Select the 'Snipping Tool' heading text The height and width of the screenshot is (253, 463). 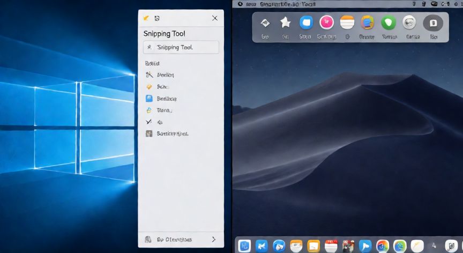tap(164, 34)
